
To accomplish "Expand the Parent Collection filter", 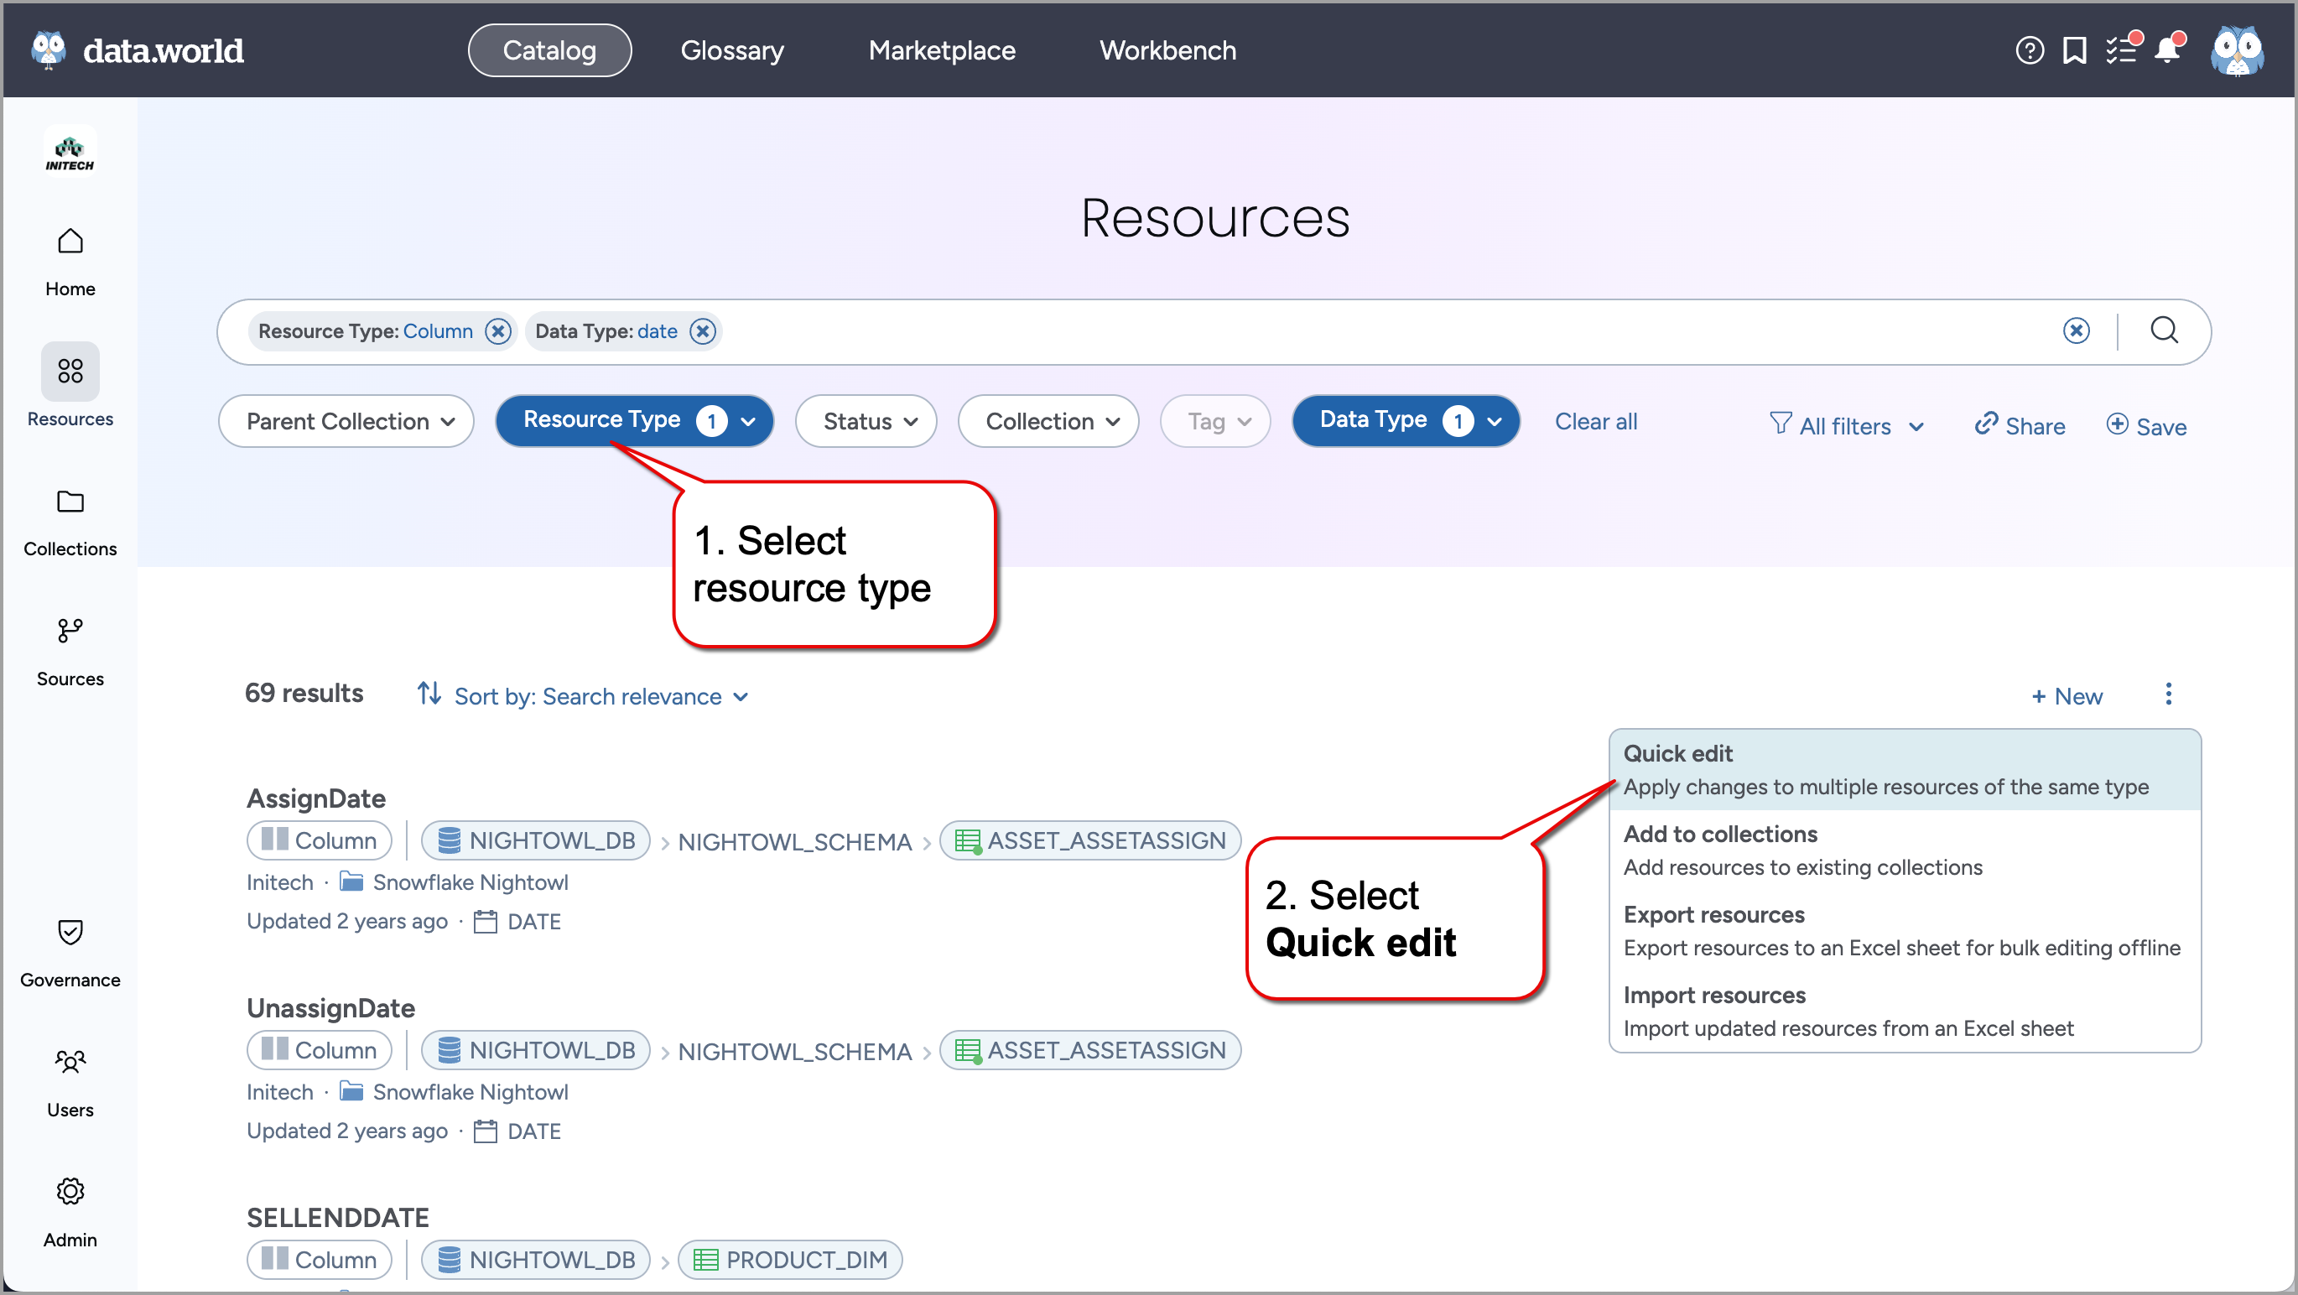I will pos(346,420).
